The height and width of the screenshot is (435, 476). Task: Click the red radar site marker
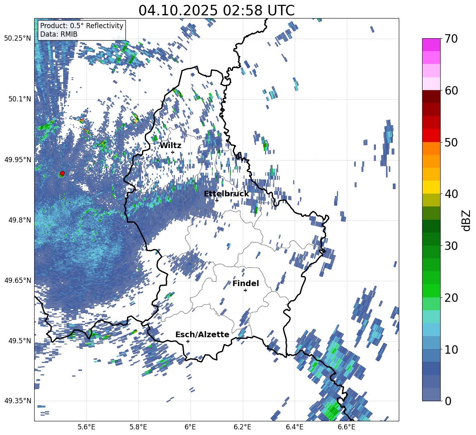click(x=62, y=173)
